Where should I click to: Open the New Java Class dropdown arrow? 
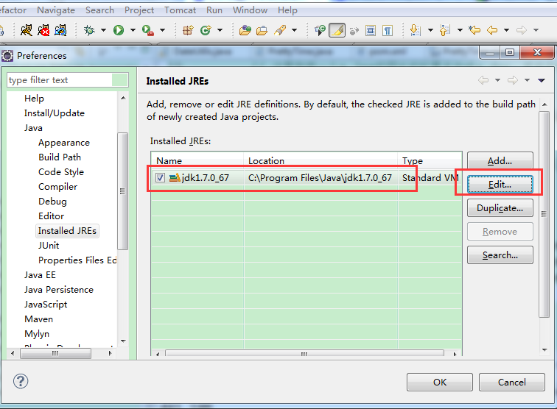(x=220, y=30)
